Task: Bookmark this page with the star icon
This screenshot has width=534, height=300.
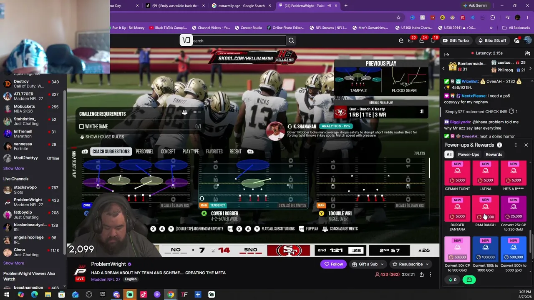Action: 398,17
